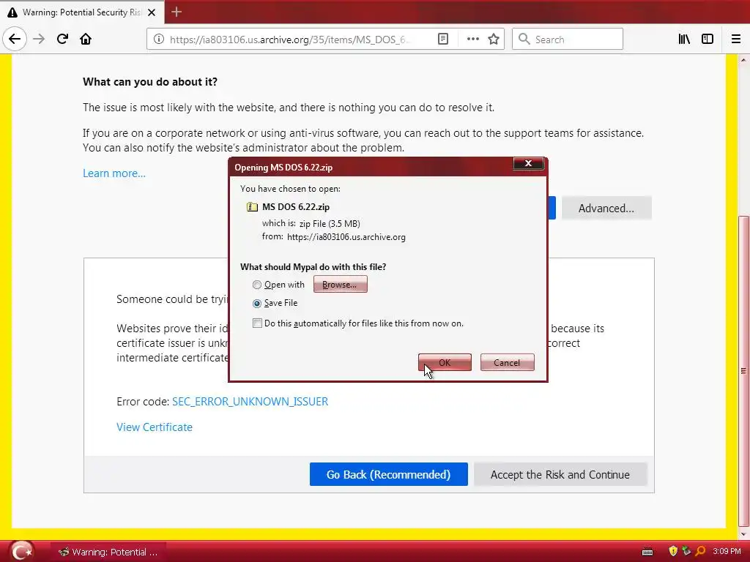Select the Warning: Potential taskbar window button
Viewport: 750px width, 562px height.
point(108,552)
